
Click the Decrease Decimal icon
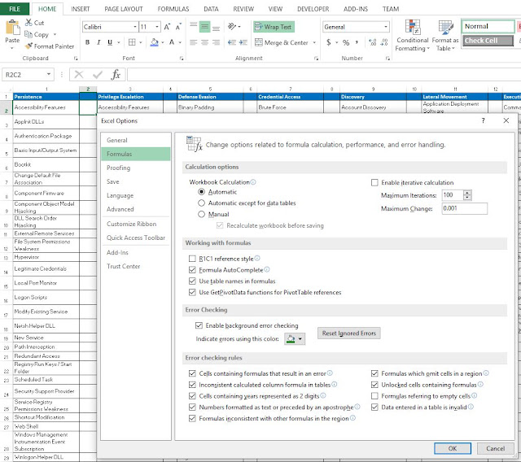tap(384, 42)
